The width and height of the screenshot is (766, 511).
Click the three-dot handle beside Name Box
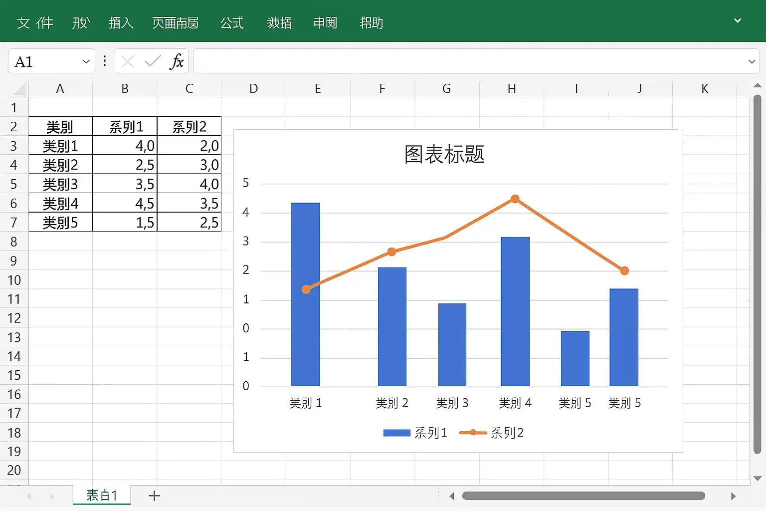(x=105, y=61)
